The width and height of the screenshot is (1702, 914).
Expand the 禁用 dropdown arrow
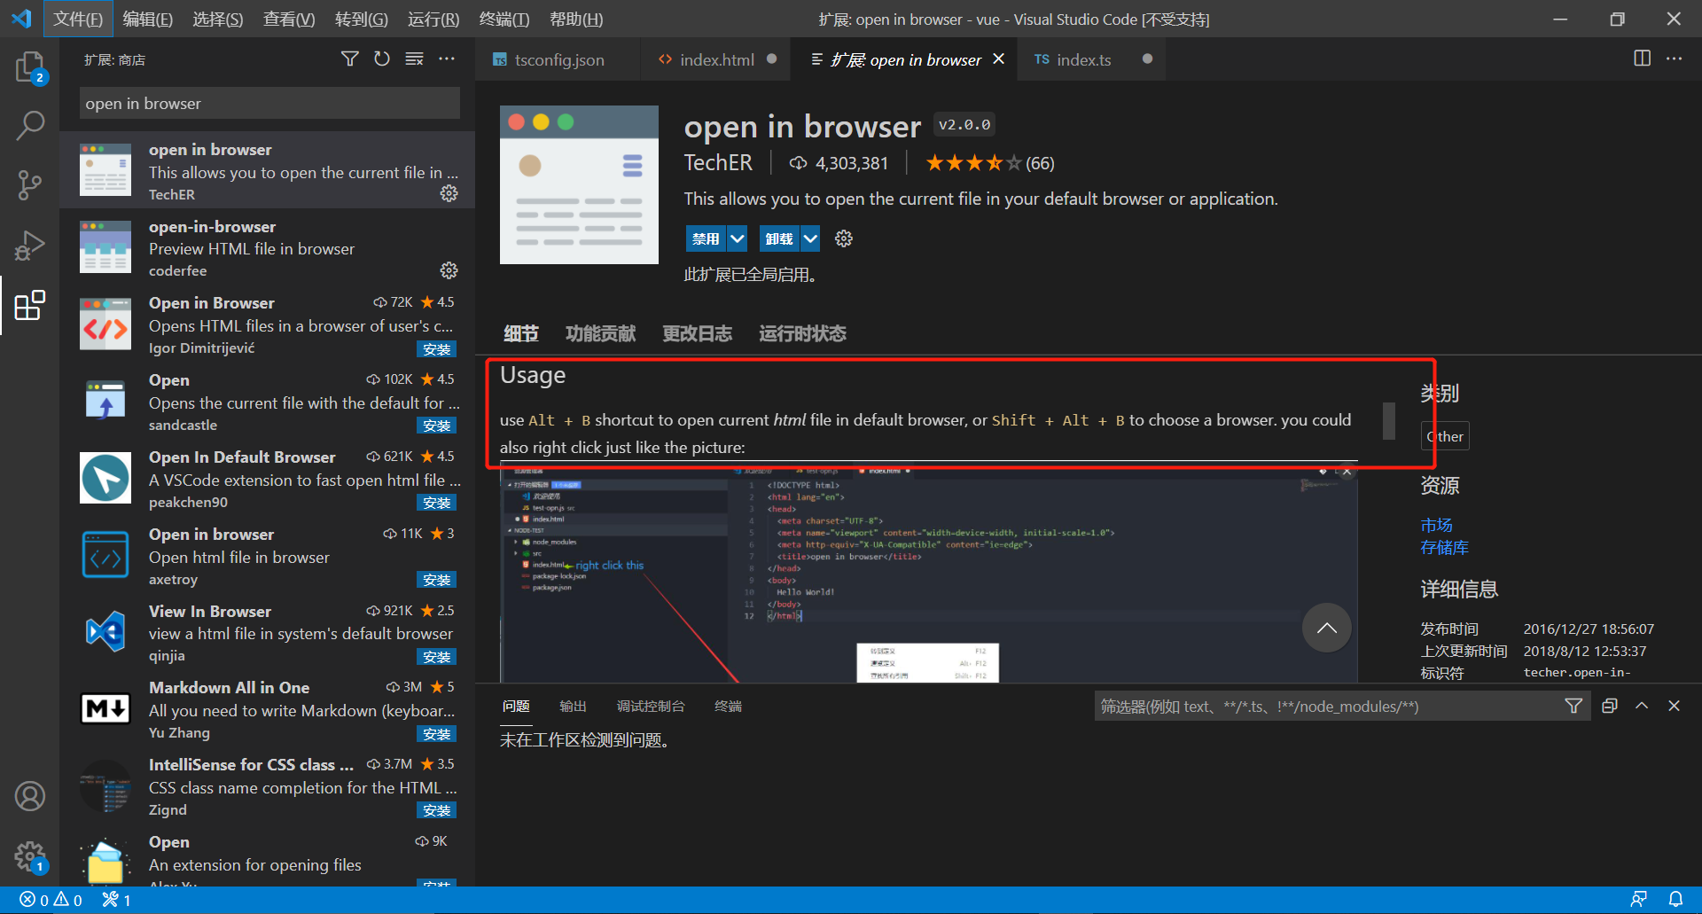coord(738,238)
